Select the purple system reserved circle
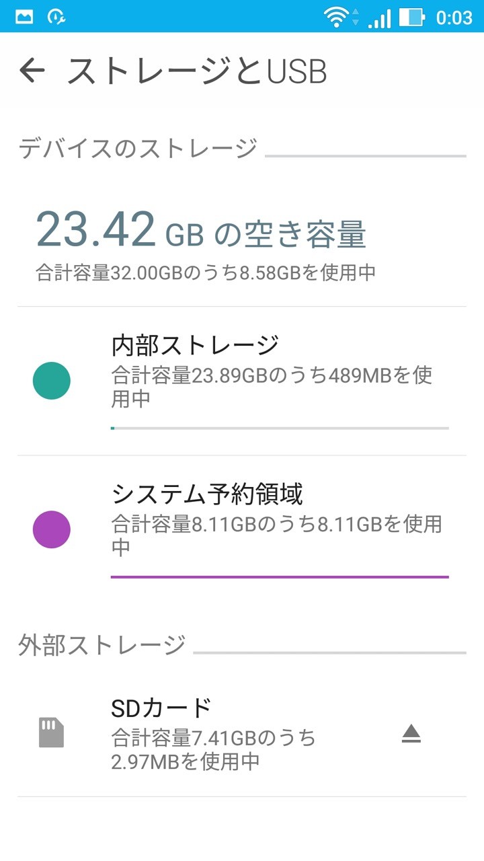Image resolution: width=484 pixels, height=861 pixels. pyautogui.click(x=52, y=529)
